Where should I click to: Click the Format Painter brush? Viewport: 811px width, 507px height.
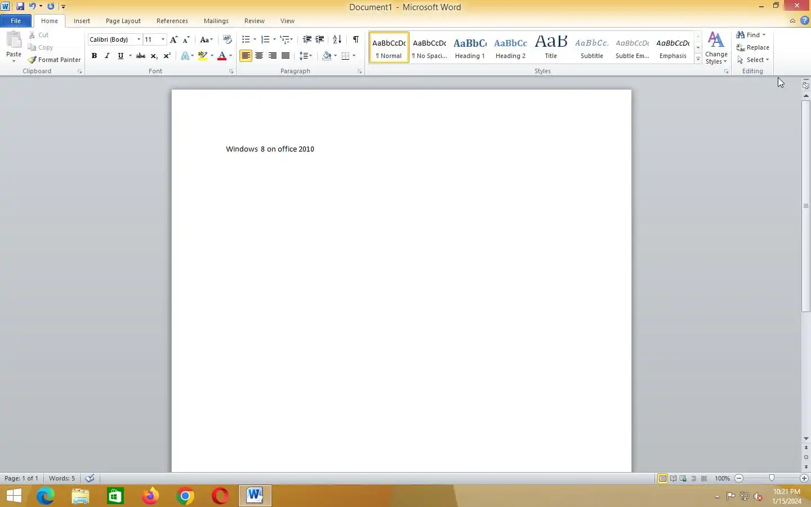55,60
